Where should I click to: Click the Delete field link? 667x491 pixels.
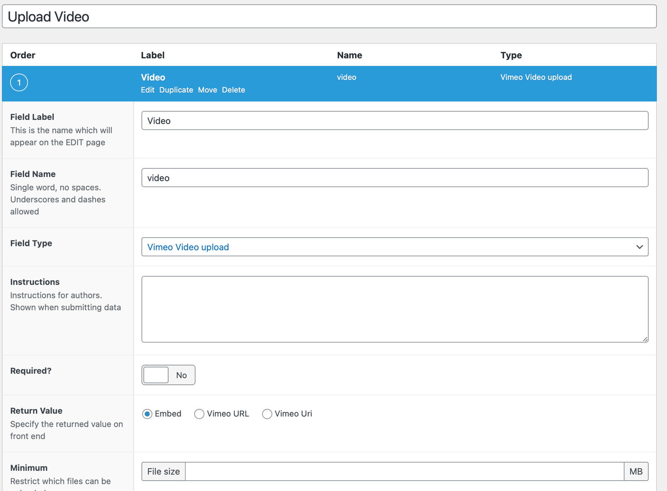click(x=233, y=90)
